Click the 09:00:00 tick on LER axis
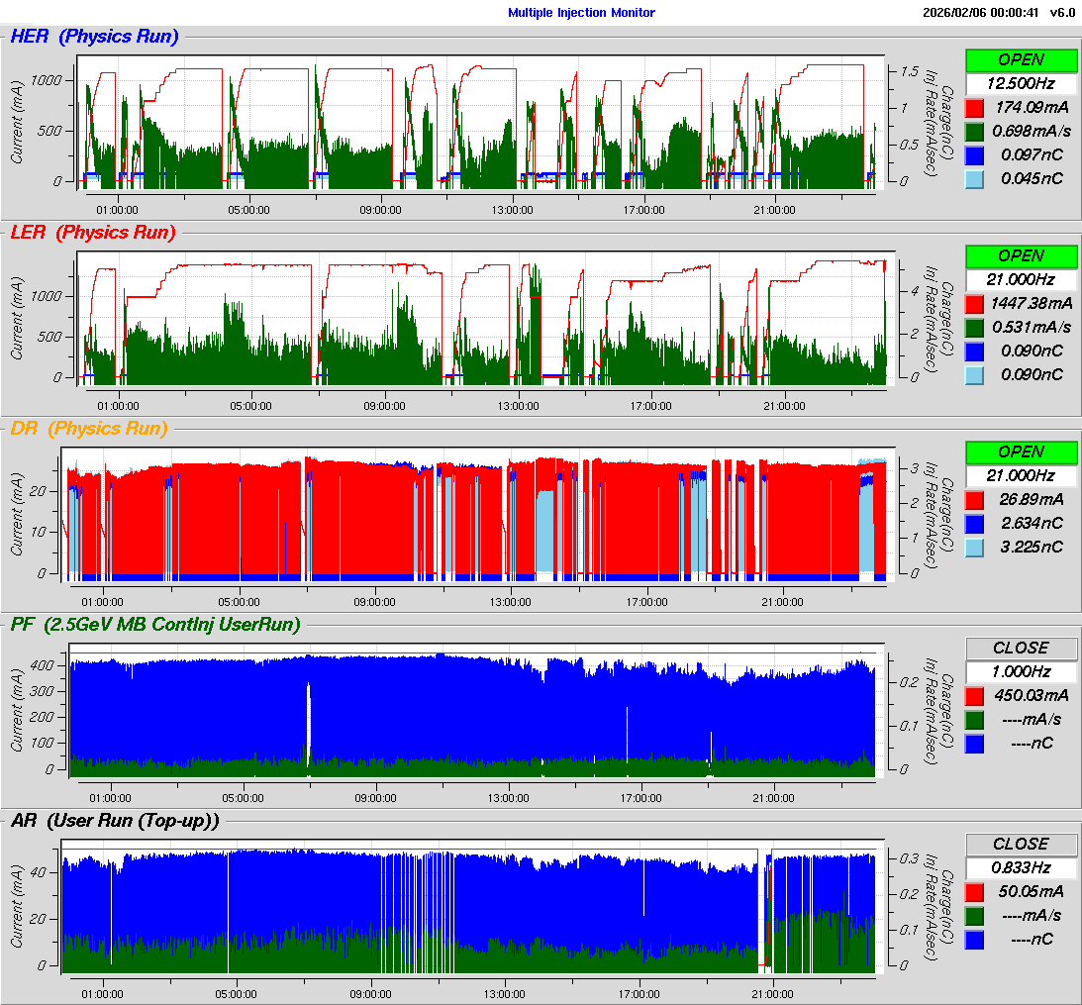This screenshot has height=1005, width=1082. pos(384,406)
